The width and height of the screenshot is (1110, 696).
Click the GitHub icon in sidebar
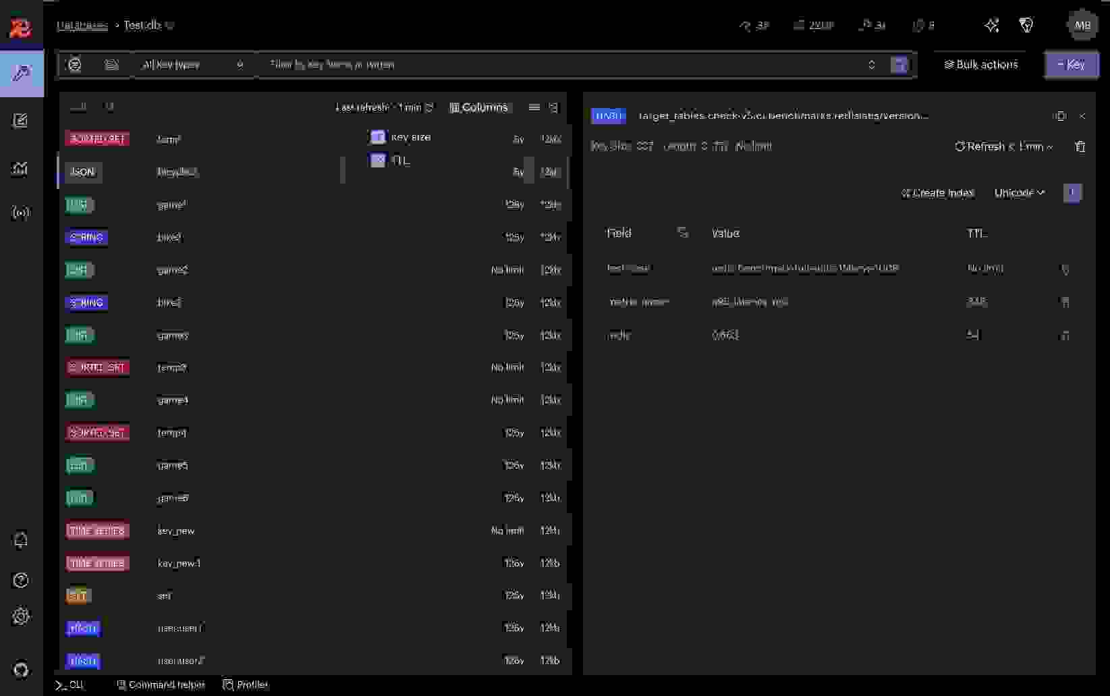click(x=21, y=670)
